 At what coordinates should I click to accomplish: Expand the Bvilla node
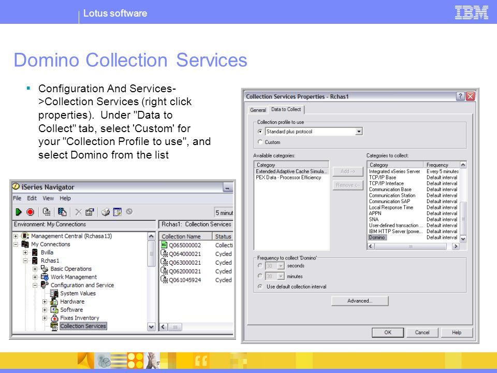coord(25,252)
